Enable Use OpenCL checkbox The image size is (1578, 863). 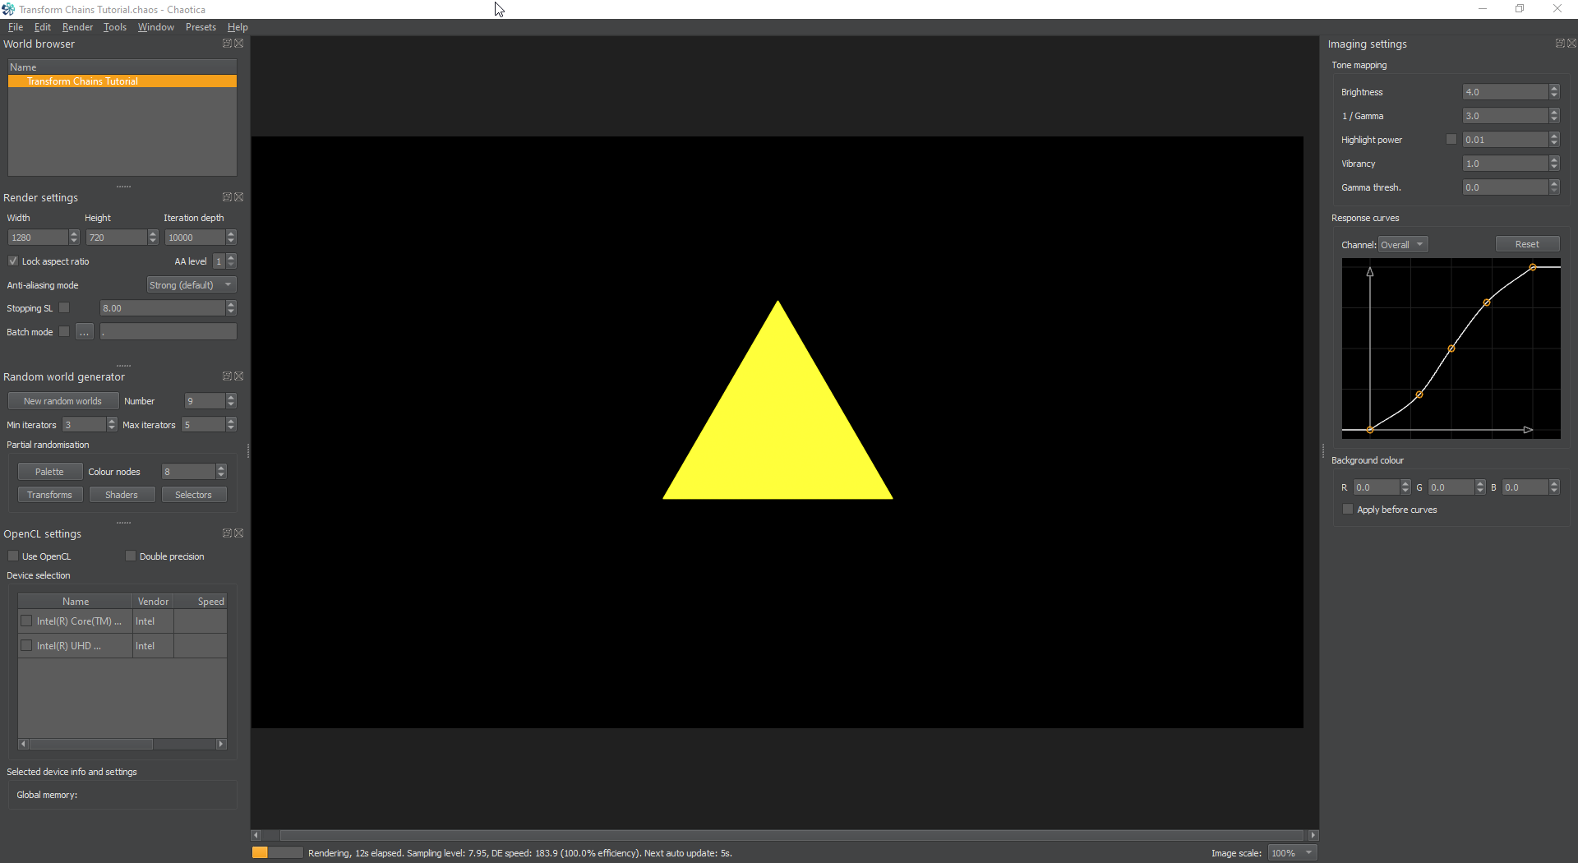[13, 556]
